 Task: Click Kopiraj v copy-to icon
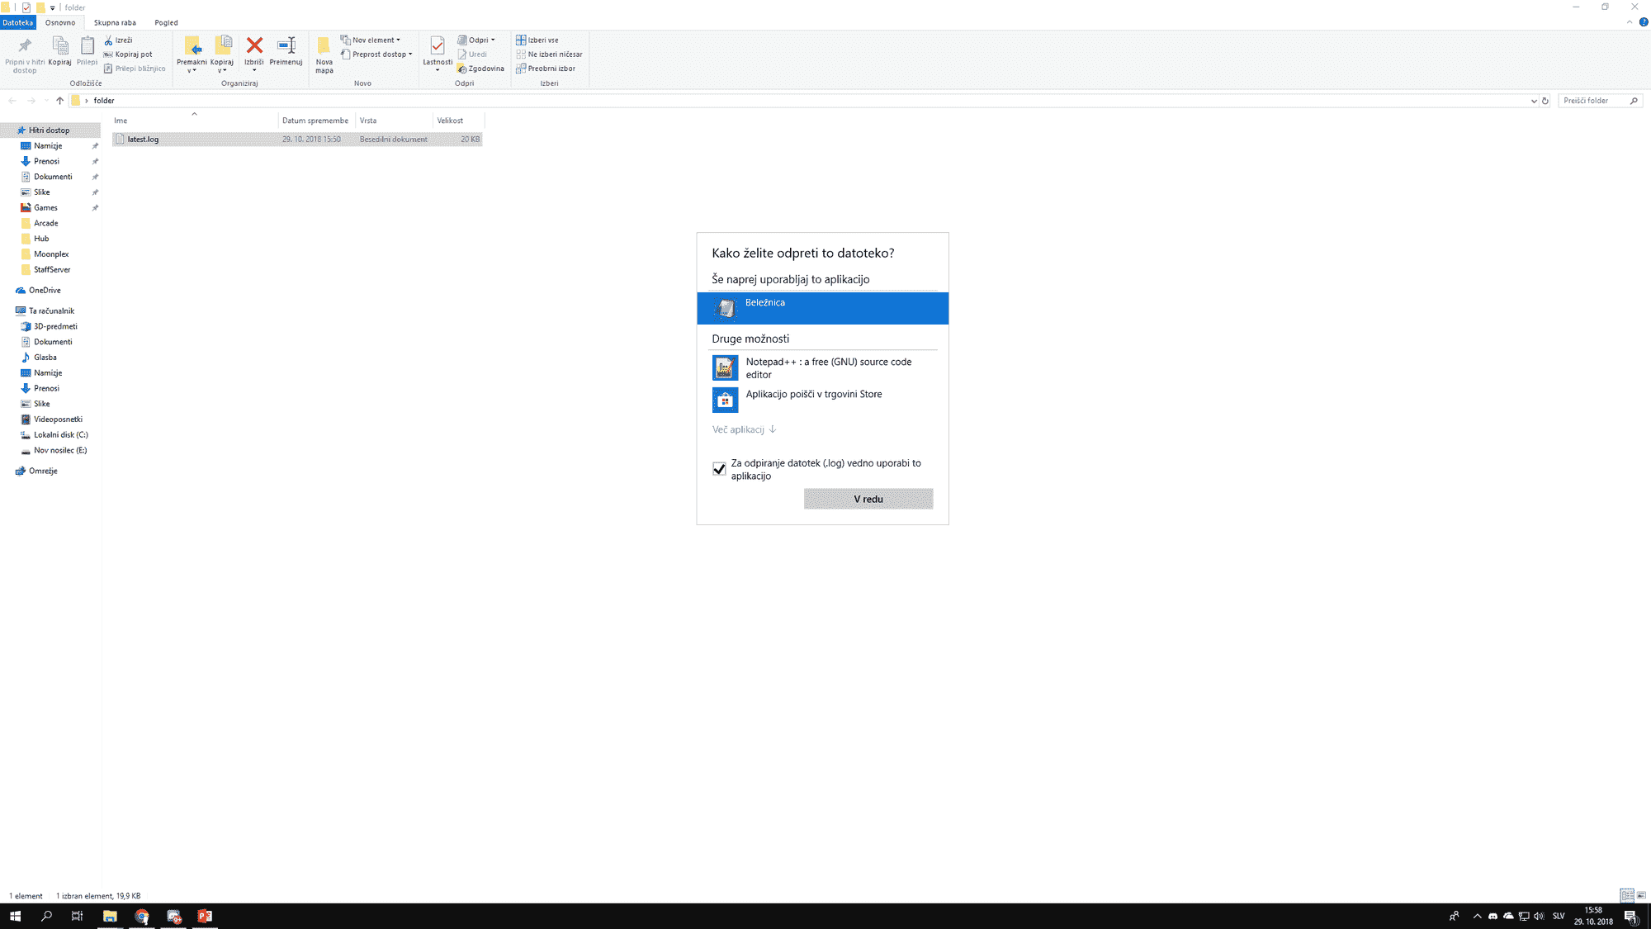point(223,45)
